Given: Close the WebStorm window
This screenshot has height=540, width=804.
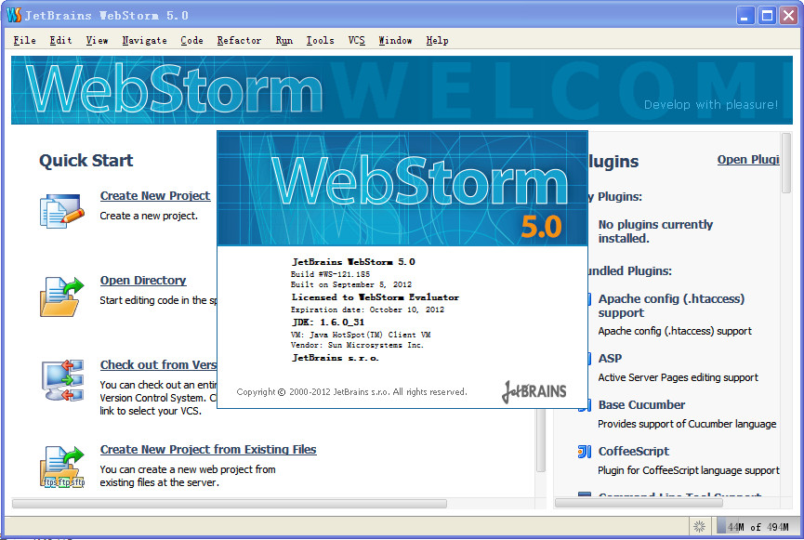Looking at the screenshot, I should tap(788, 16).
